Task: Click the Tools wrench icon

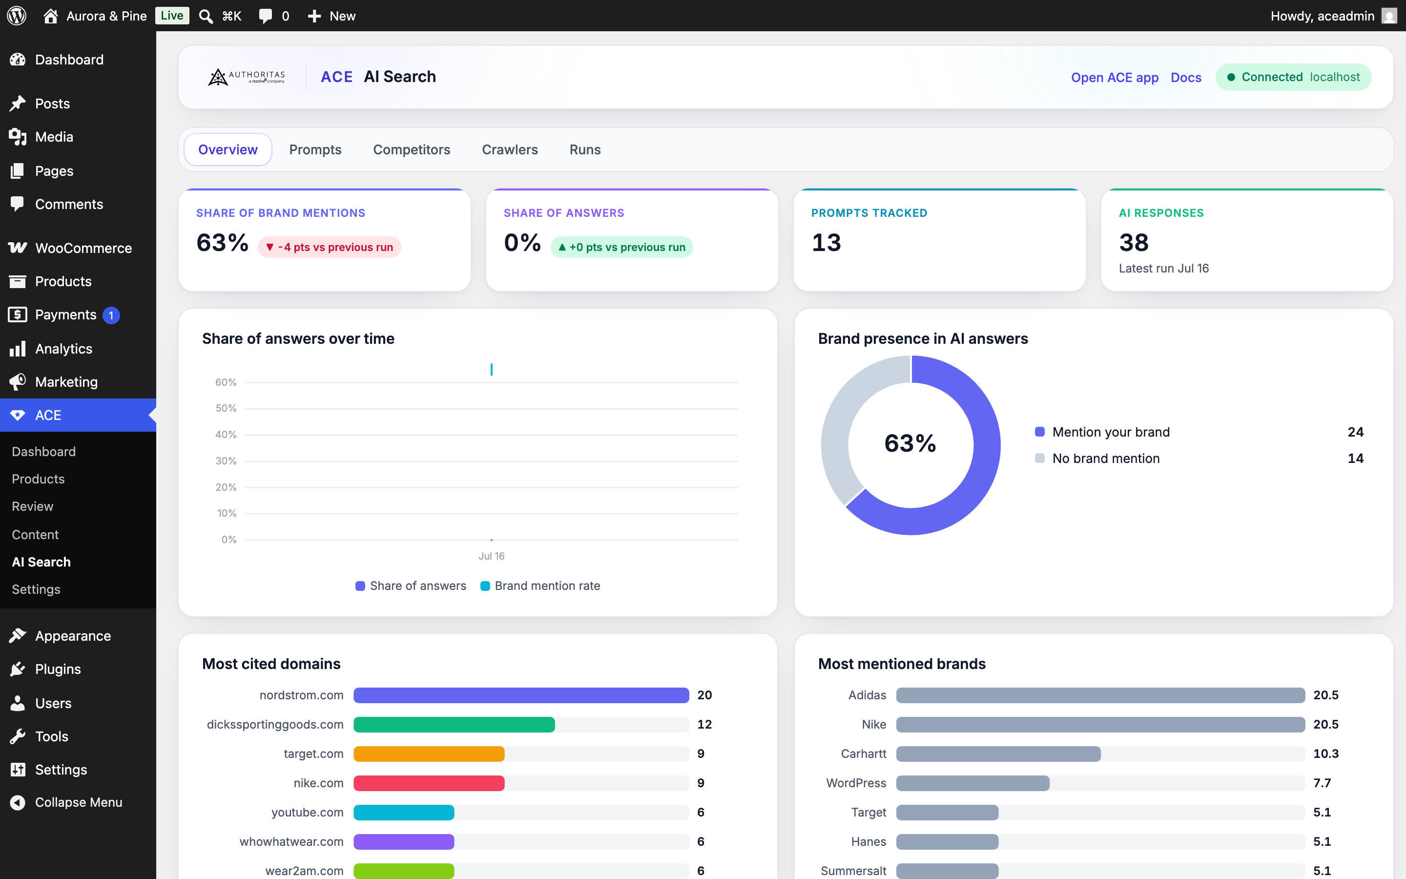Action: (18, 736)
